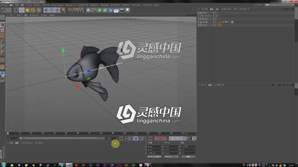Toggle Y axis lock
This screenshot has height=167, width=298.
(x=52, y=10)
